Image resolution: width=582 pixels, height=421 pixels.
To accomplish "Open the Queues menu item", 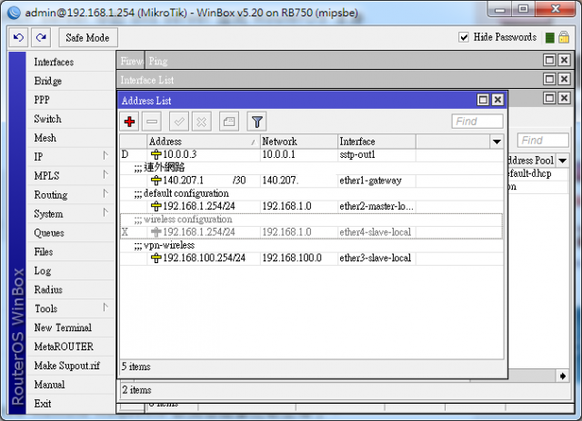I will (71, 232).
